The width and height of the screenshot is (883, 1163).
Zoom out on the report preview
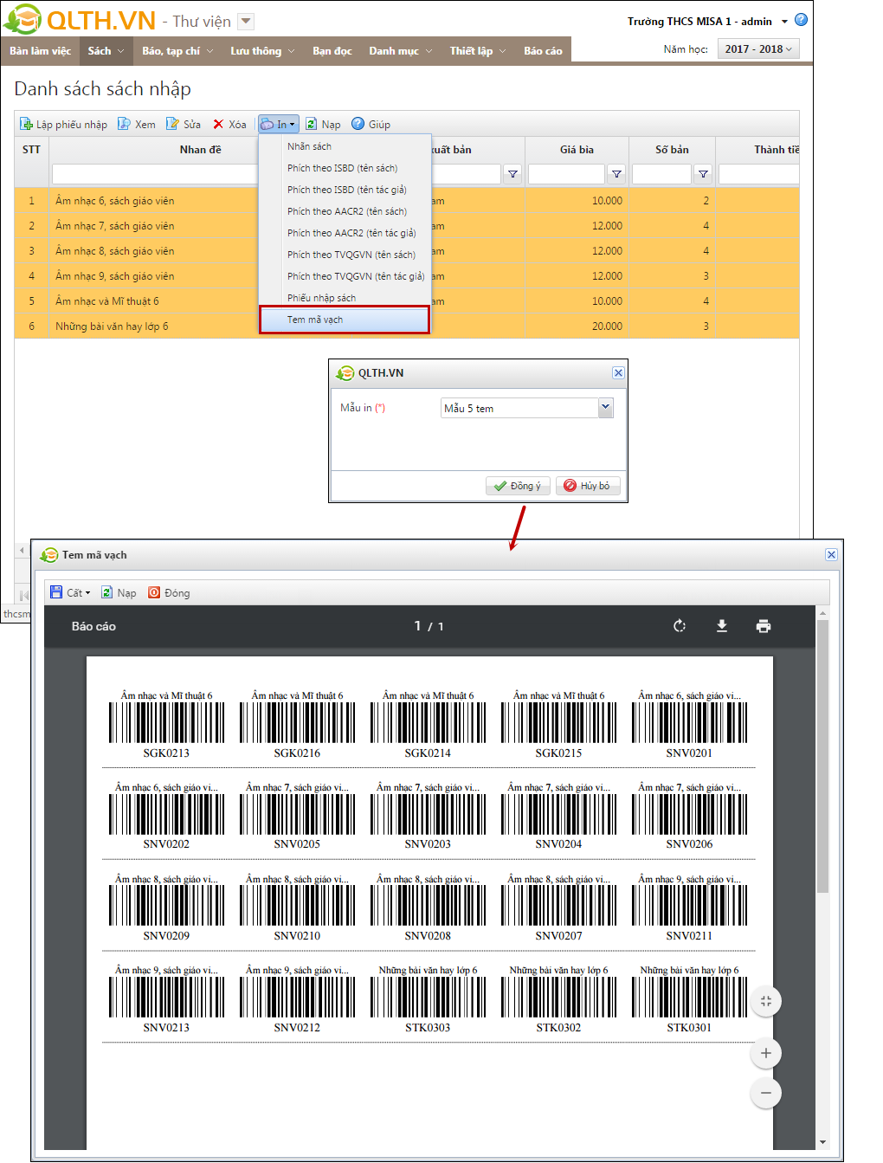click(765, 1093)
